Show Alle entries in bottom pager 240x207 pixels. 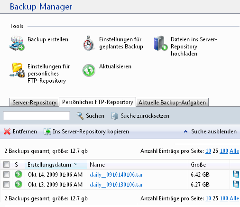pos(234,198)
